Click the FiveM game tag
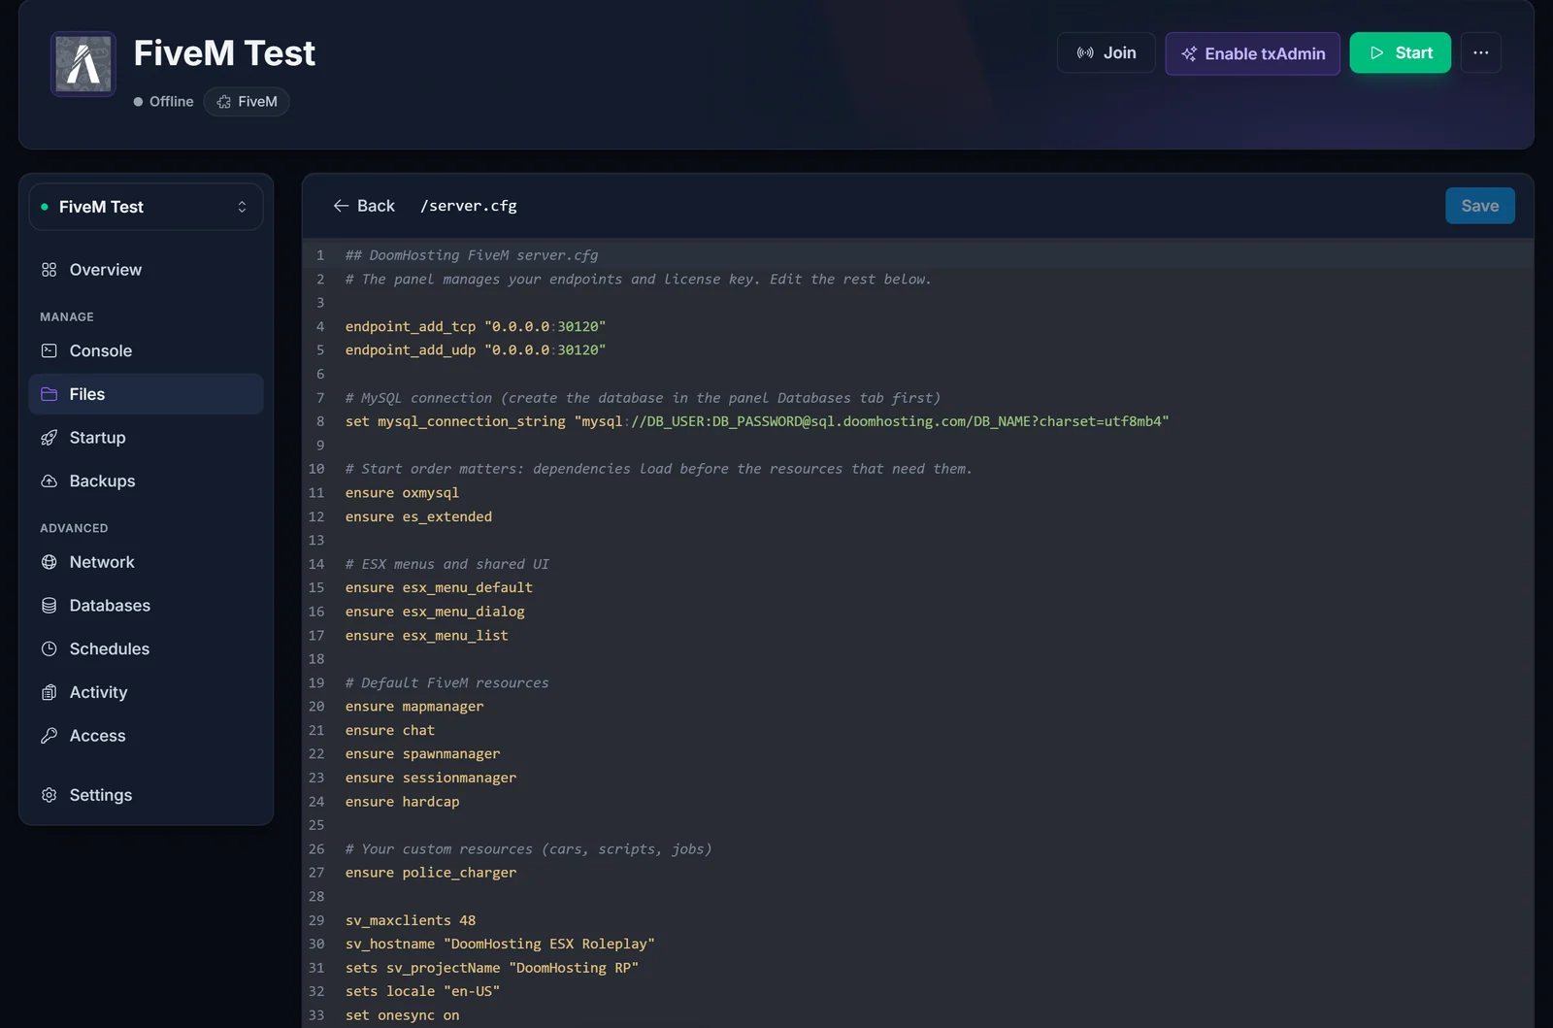Screen dimensions: 1553x1028 point(247,102)
